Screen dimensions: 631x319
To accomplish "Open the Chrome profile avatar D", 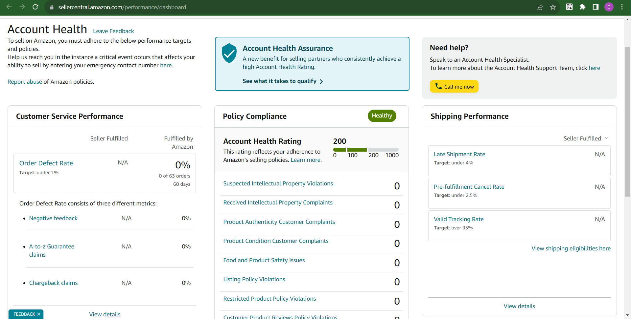I will tap(609, 7).
